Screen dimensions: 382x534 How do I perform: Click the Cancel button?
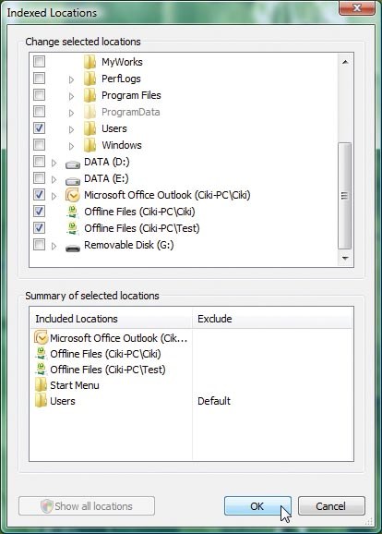(x=331, y=506)
